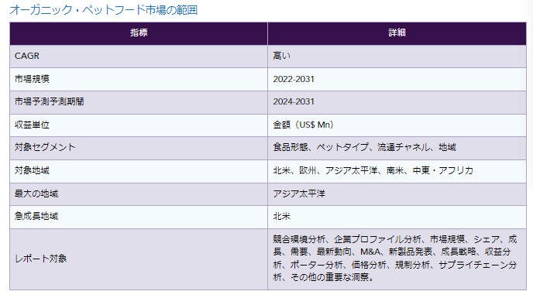Select the 詳細 column header
533x305 pixels.
pyautogui.click(x=397, y=33)
